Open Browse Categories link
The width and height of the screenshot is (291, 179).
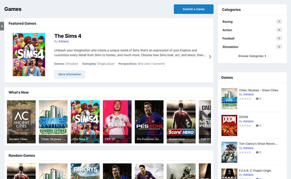point(252,56)
